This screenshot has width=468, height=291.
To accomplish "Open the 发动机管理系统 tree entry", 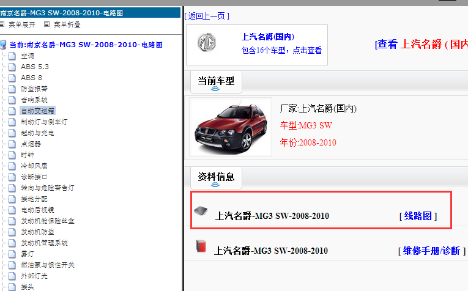I will 44,243.
